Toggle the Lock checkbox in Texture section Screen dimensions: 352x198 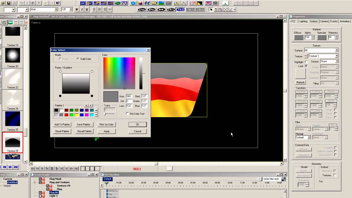coord(306,66)
